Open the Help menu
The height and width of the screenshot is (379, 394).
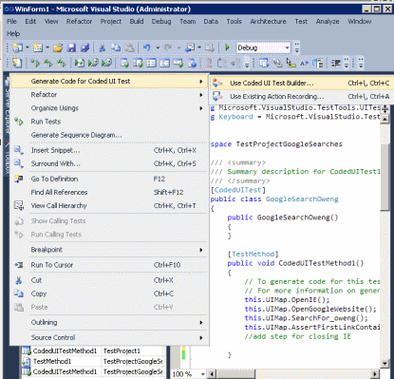13,33
